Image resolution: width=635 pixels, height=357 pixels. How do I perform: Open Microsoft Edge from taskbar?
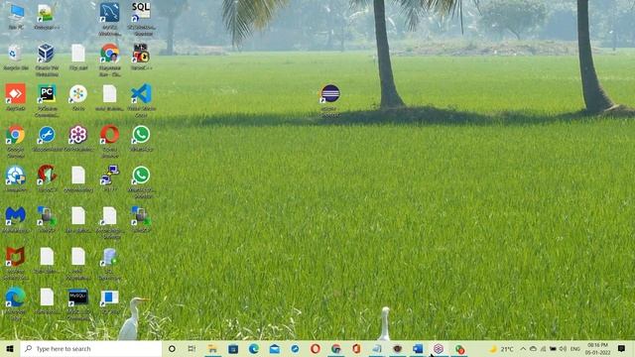coord(254,348)
